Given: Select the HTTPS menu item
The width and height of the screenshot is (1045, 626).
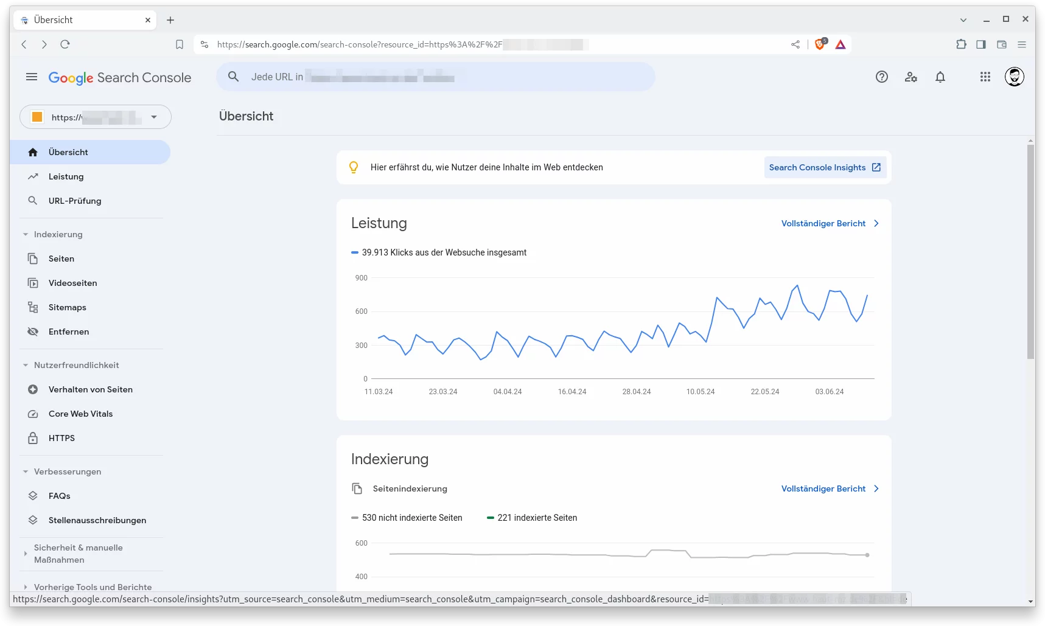Looking at the screenshot, I should coord(90,438).
